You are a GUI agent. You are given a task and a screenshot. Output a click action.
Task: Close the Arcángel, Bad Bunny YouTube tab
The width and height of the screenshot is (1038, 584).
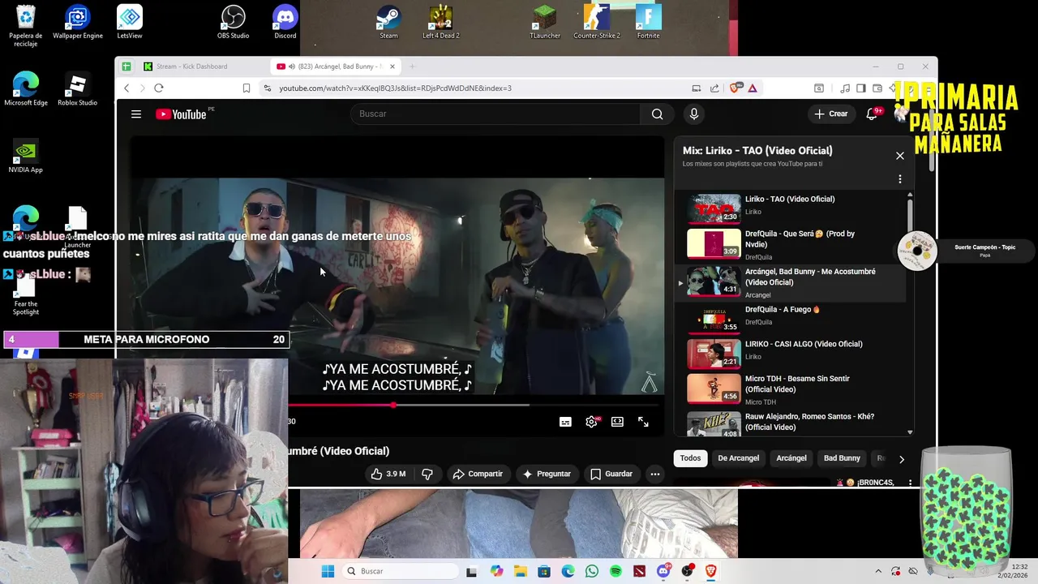click(392, 67)
